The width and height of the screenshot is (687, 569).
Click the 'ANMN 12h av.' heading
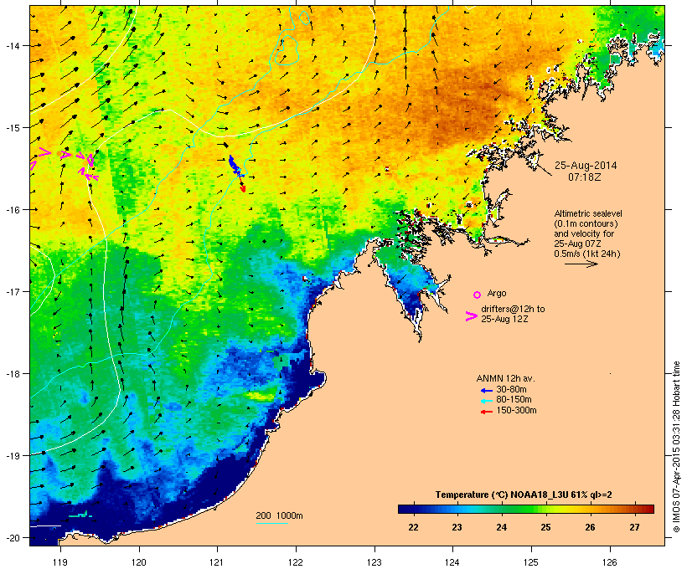505,378
